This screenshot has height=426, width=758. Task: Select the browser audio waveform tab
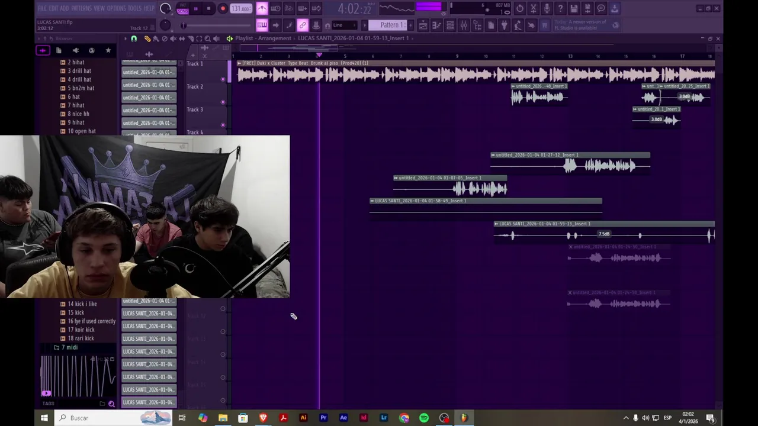coord(43,51)
